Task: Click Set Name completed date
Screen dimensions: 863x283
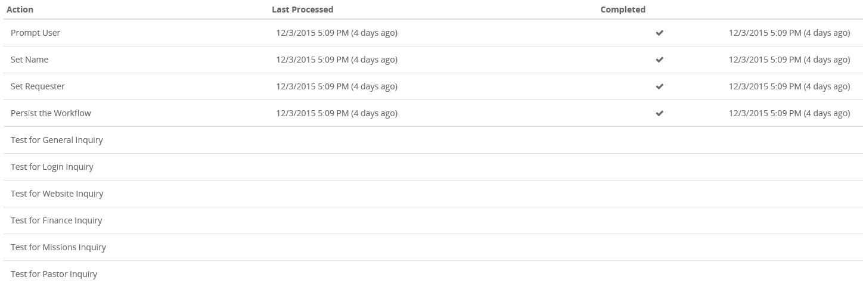Action: point(789,60)
